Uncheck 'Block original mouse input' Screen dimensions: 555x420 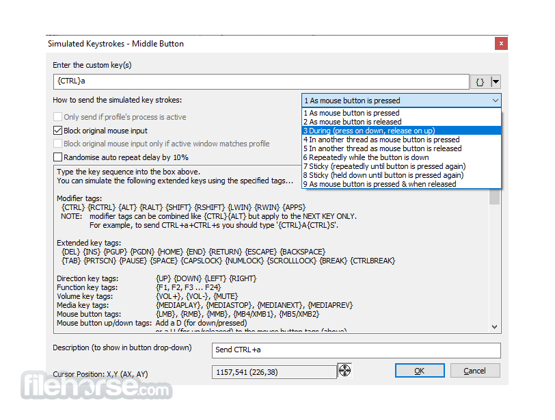(x=57, y=130)
